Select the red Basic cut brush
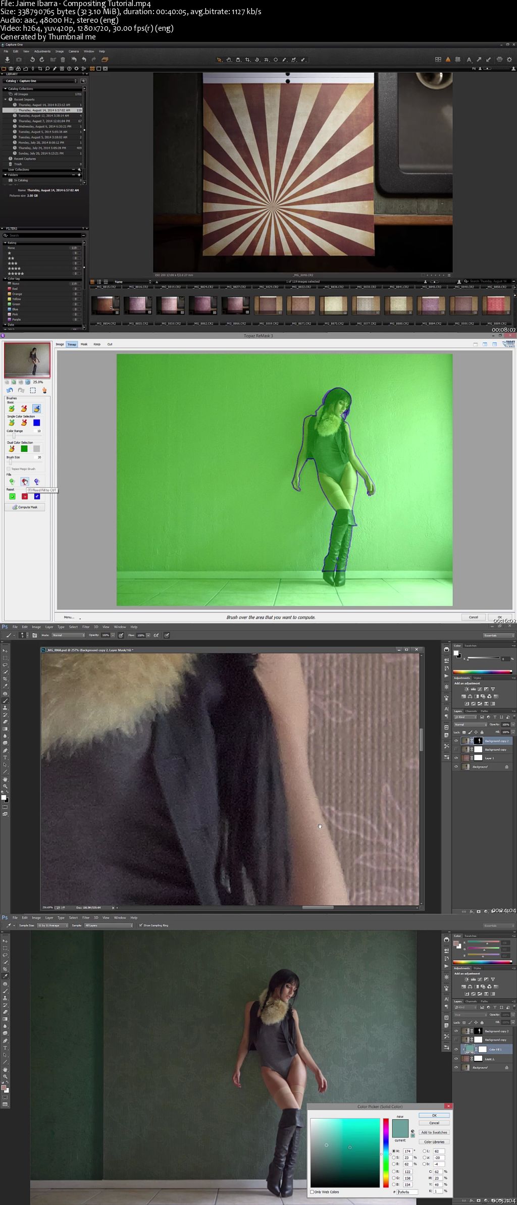Image resolution: width=517 pixels, height=1205 pixels. tap(24, 408)
